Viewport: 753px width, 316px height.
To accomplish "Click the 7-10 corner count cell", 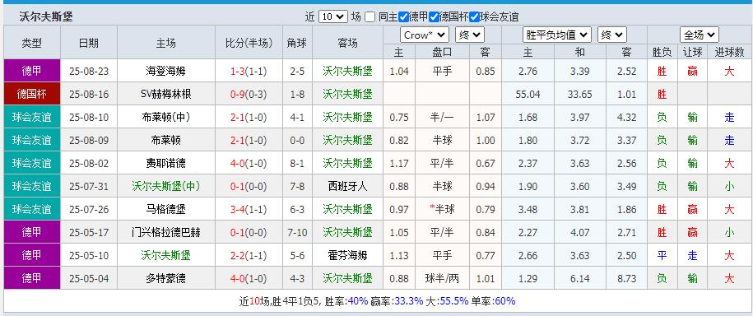I will (297, 233).
